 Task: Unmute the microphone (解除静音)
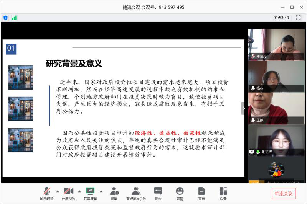click(x=47, y=193)
